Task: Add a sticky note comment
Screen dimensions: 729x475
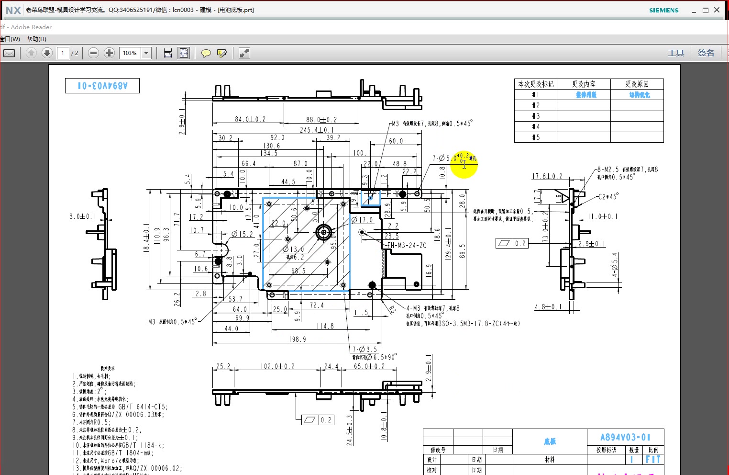Action: (x=206, y=53)
